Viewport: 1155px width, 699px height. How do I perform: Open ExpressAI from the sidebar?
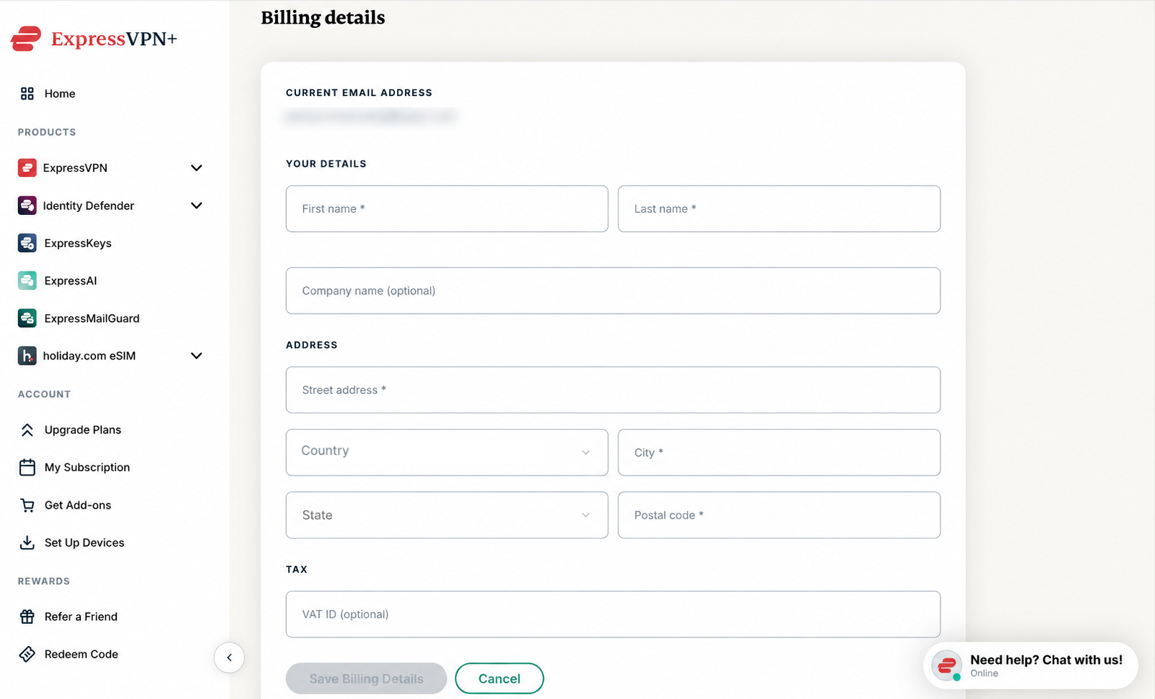70,281
